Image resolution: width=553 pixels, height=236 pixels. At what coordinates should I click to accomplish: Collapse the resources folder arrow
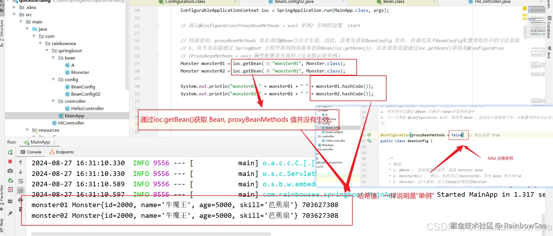(x=27, y=130)
